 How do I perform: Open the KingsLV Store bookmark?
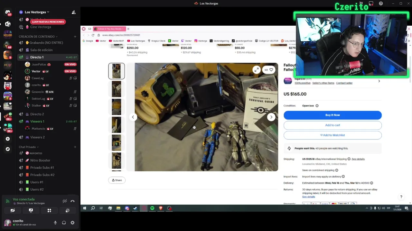(x=157, y=41)
